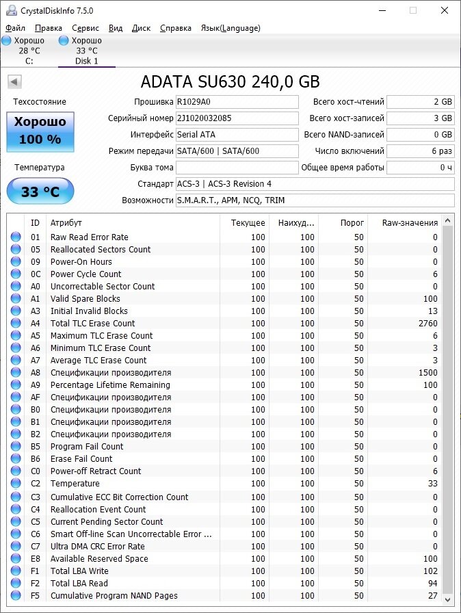Viewport: 461px width, 613px height.
Task: Select the Cumulative Program NAND Pages row text
Action: coord(114,596)
